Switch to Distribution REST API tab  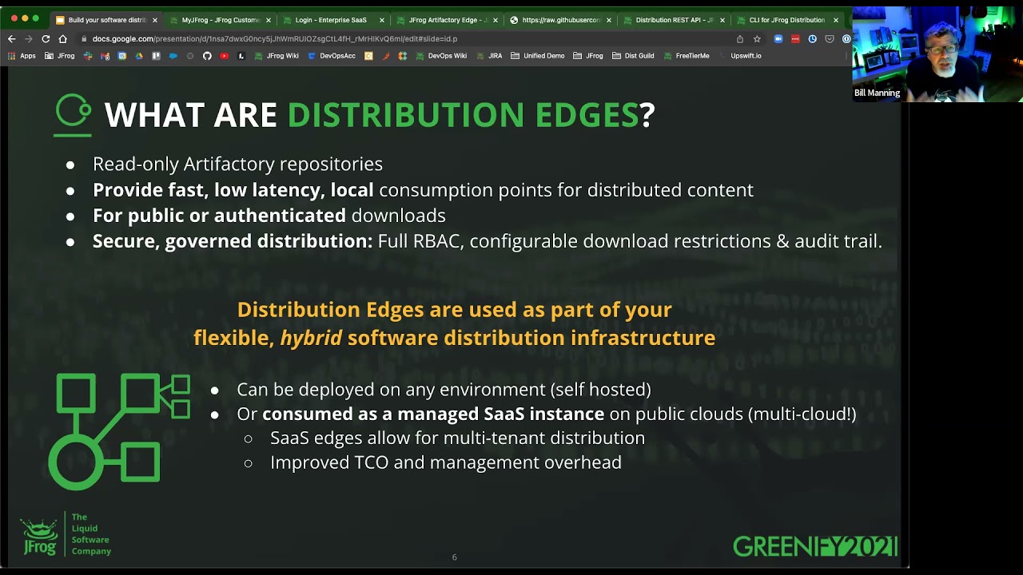coord(675,20)
